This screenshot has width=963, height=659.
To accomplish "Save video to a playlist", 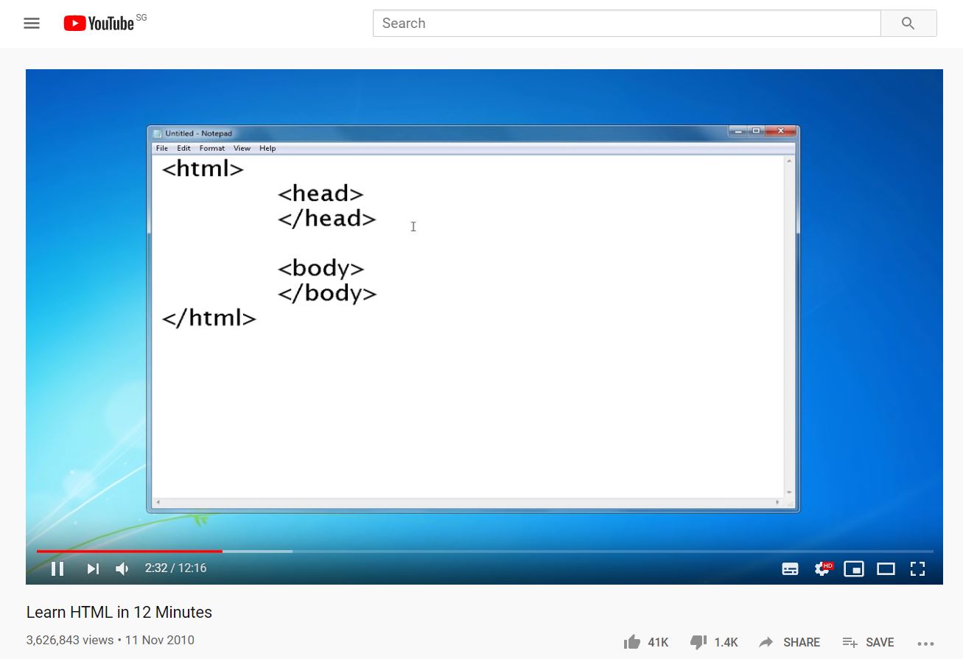I will tap(868, 642).
